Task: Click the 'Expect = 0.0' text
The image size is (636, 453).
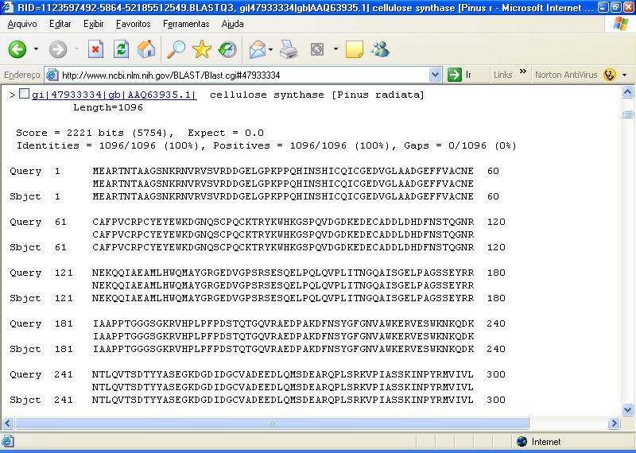Action: point(226,133)
